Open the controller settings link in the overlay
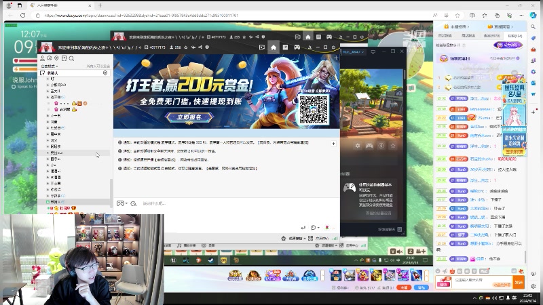This screenshot has height=305, width=543. 379,213
